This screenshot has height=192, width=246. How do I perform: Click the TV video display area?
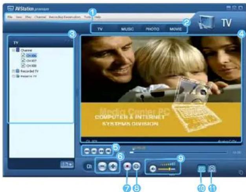click(161, 89)
